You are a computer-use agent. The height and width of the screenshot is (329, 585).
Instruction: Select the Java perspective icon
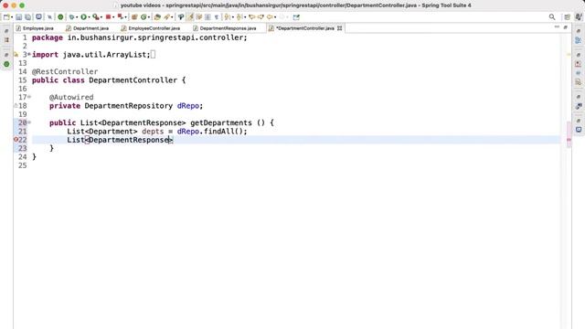[579, 16]
